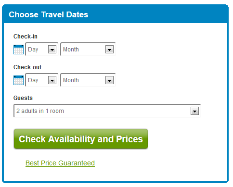Click the Check-in field label

[x=26, y=37]
